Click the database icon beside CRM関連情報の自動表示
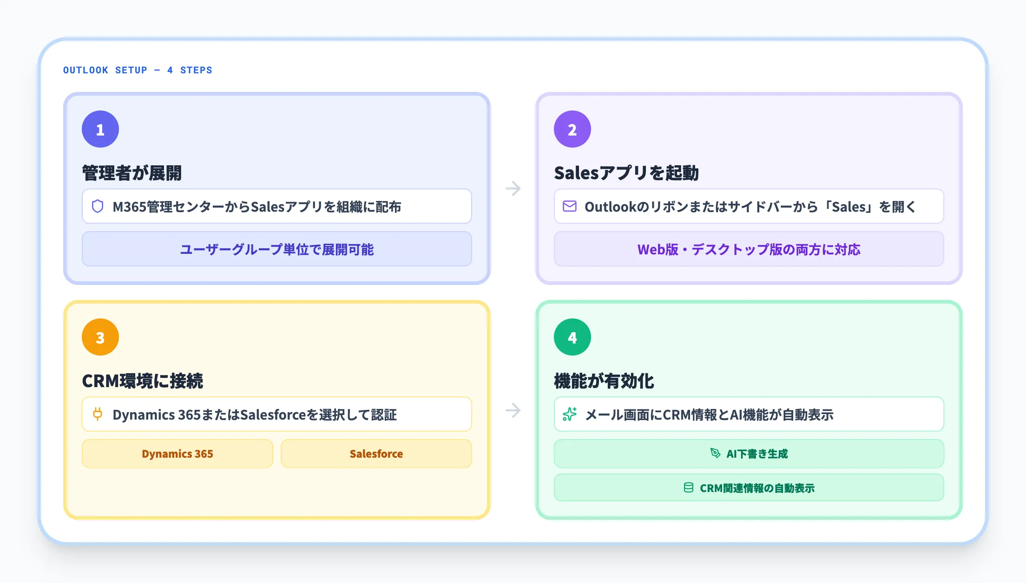The width and height of the screenshot is (1026, 583). [x=688, y=487]
